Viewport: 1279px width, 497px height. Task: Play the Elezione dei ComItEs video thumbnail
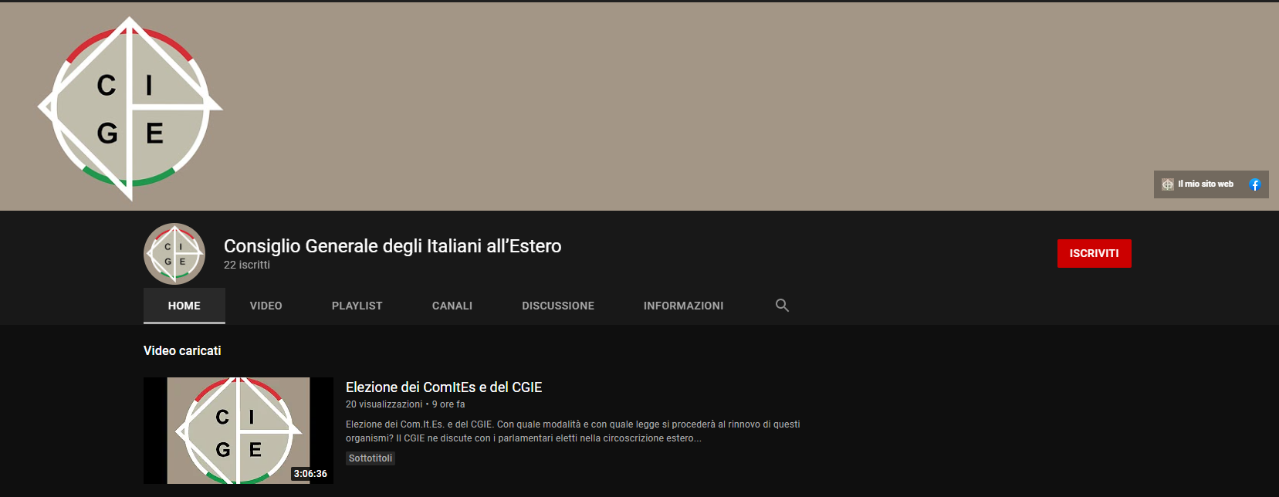point(239,431)
